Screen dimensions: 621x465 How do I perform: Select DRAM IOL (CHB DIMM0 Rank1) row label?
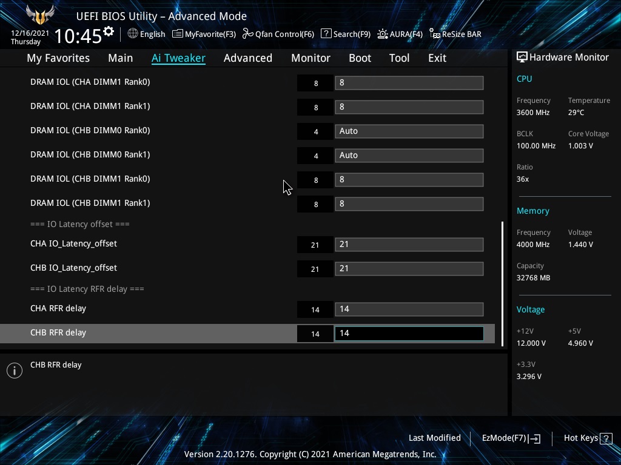click(90, 154)
